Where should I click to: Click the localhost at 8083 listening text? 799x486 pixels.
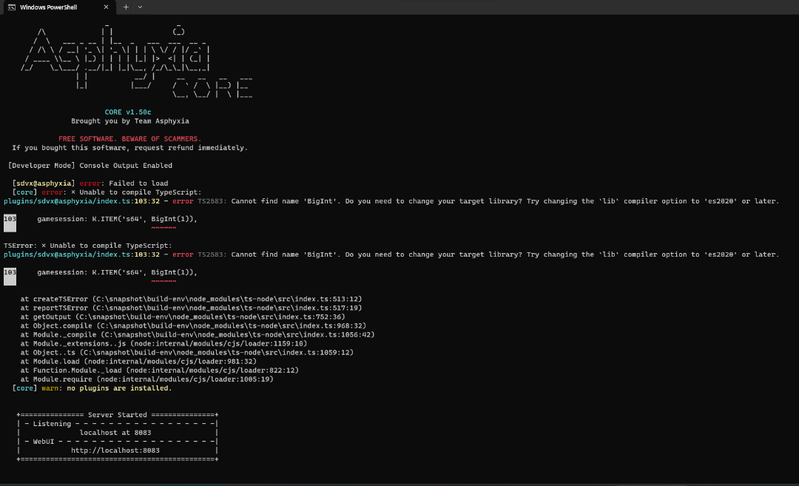(x=115, y=432)
